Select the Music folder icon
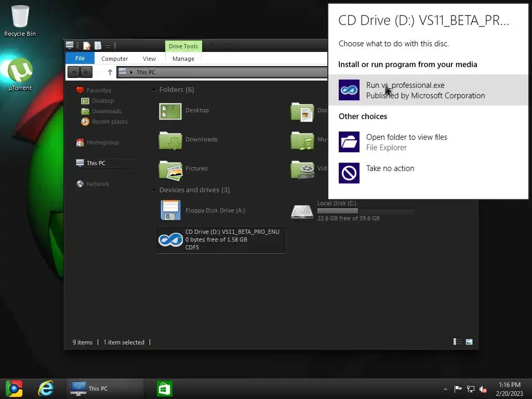532x399 pixels. pos(302,140)
